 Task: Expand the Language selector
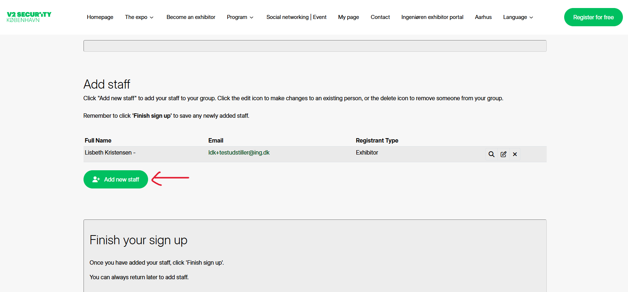518,17
